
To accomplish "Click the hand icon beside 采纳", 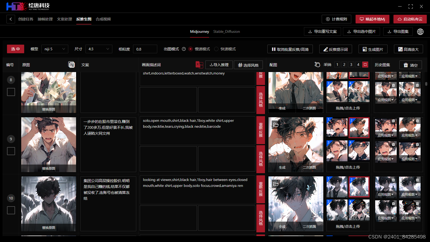I will pyautogui.click(x=317, y=65).
